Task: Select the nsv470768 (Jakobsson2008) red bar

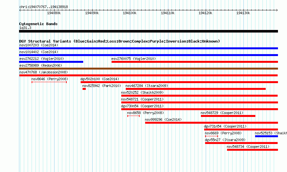Action: coord(148,75)
